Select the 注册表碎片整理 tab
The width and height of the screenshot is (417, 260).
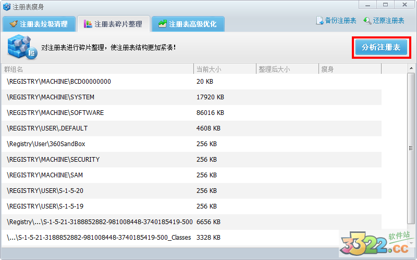pyautogui.click(x=114, y=24)
